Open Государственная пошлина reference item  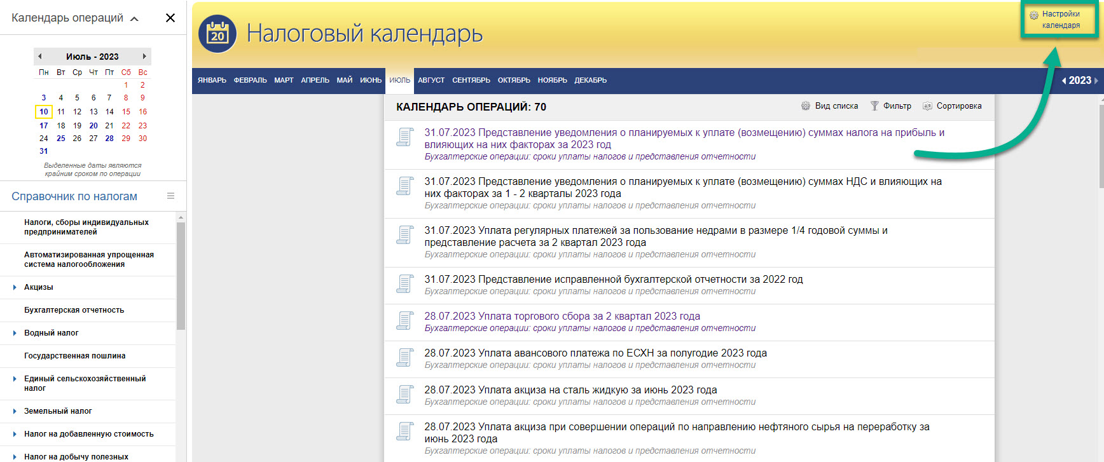(x=74, y=356)
